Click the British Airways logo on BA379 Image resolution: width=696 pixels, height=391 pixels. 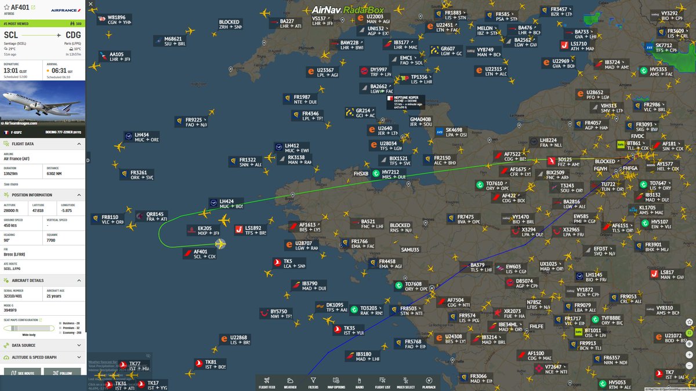pyautogui.click(x=464, y=267)
